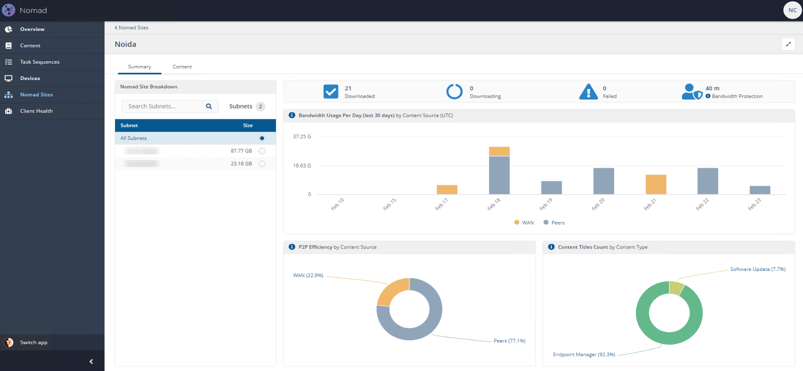
Task: Click the Endpoint Manager (92.3%) label
Action: [584, 355]
